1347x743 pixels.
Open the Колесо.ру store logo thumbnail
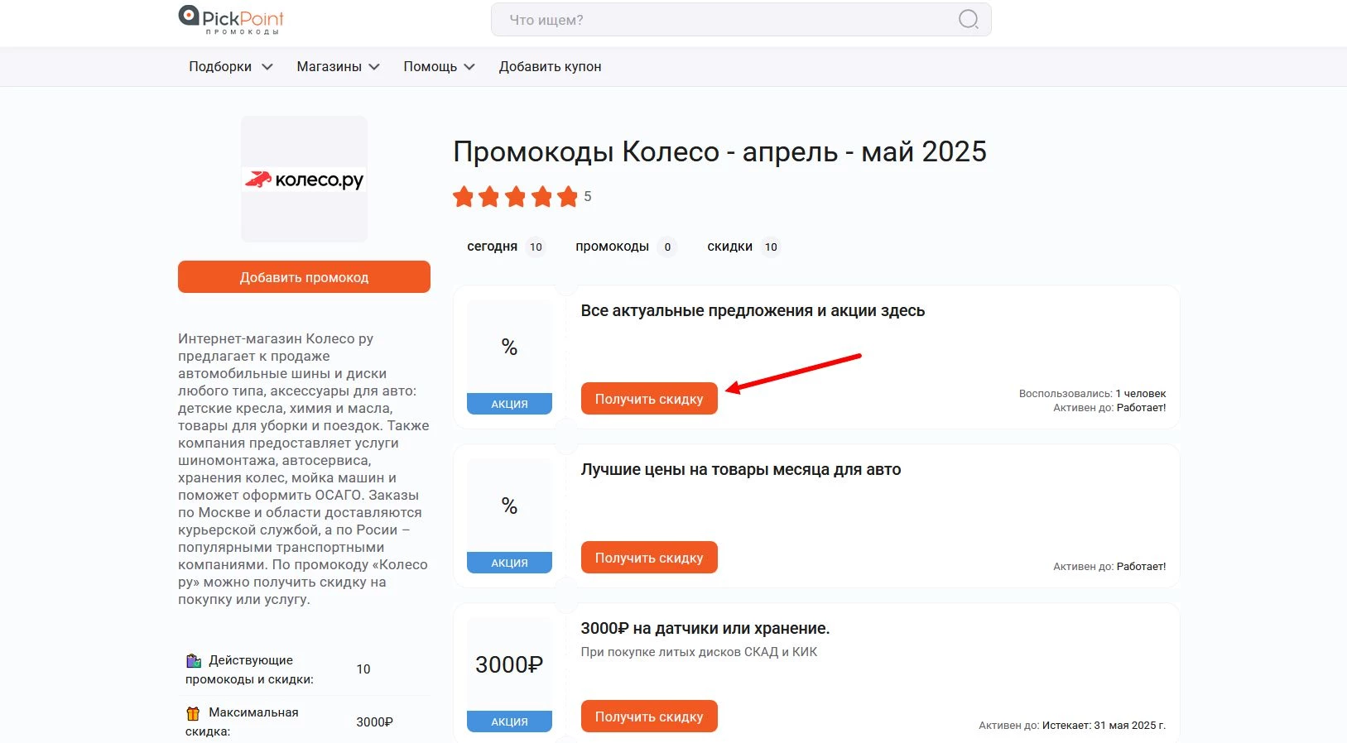[304, 180]
